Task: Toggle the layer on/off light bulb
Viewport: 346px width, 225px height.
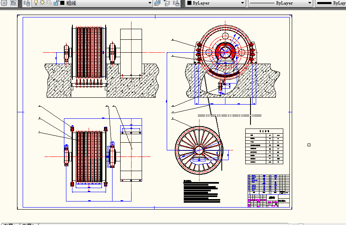Action: [x=36, y=3]
